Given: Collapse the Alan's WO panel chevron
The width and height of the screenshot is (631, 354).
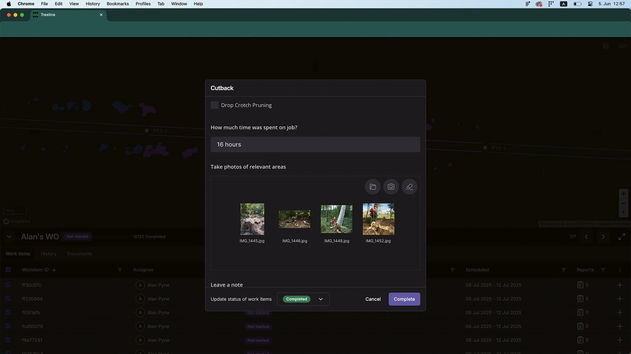Looking at the screenshot, I should tap(9, 237).
